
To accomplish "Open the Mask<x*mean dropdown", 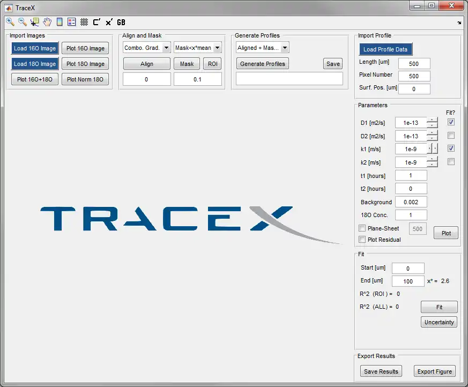I will (x=198, y=48).
